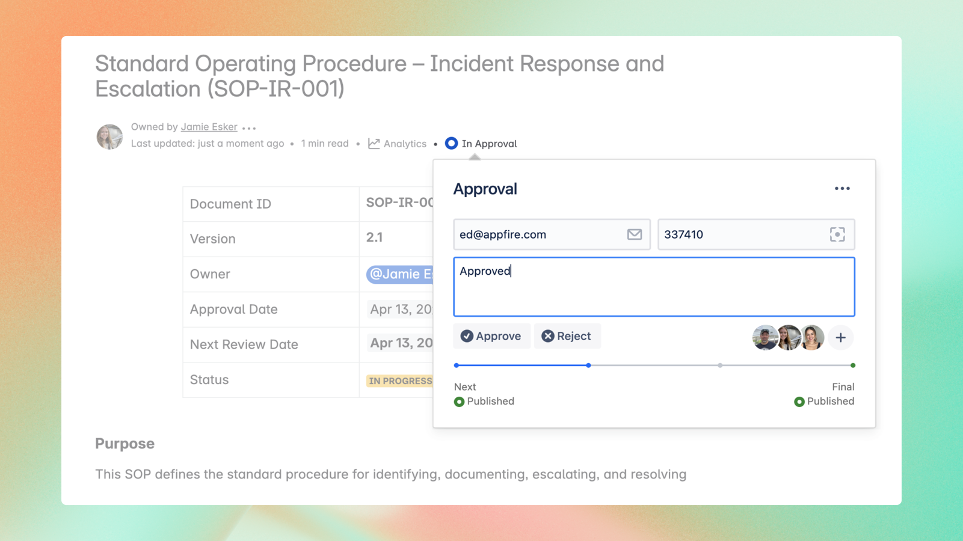Click the first approver avatar
This screenshot has width=963, height=541.
[764, 338]
